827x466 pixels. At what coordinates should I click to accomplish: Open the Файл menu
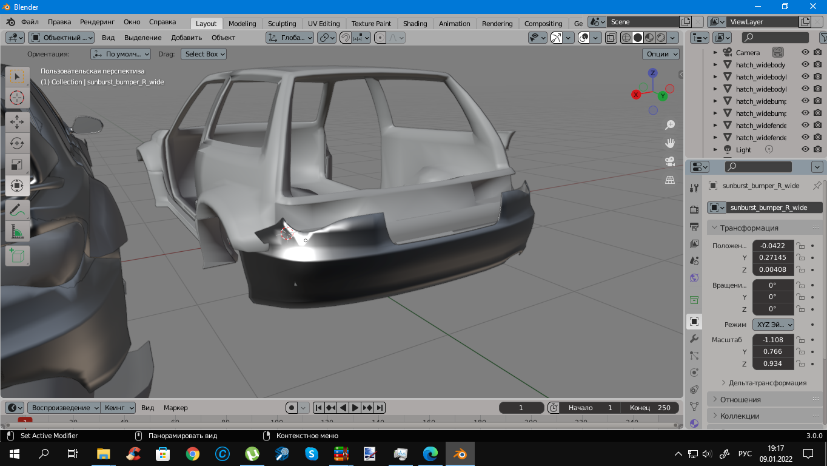coord(30,22)
